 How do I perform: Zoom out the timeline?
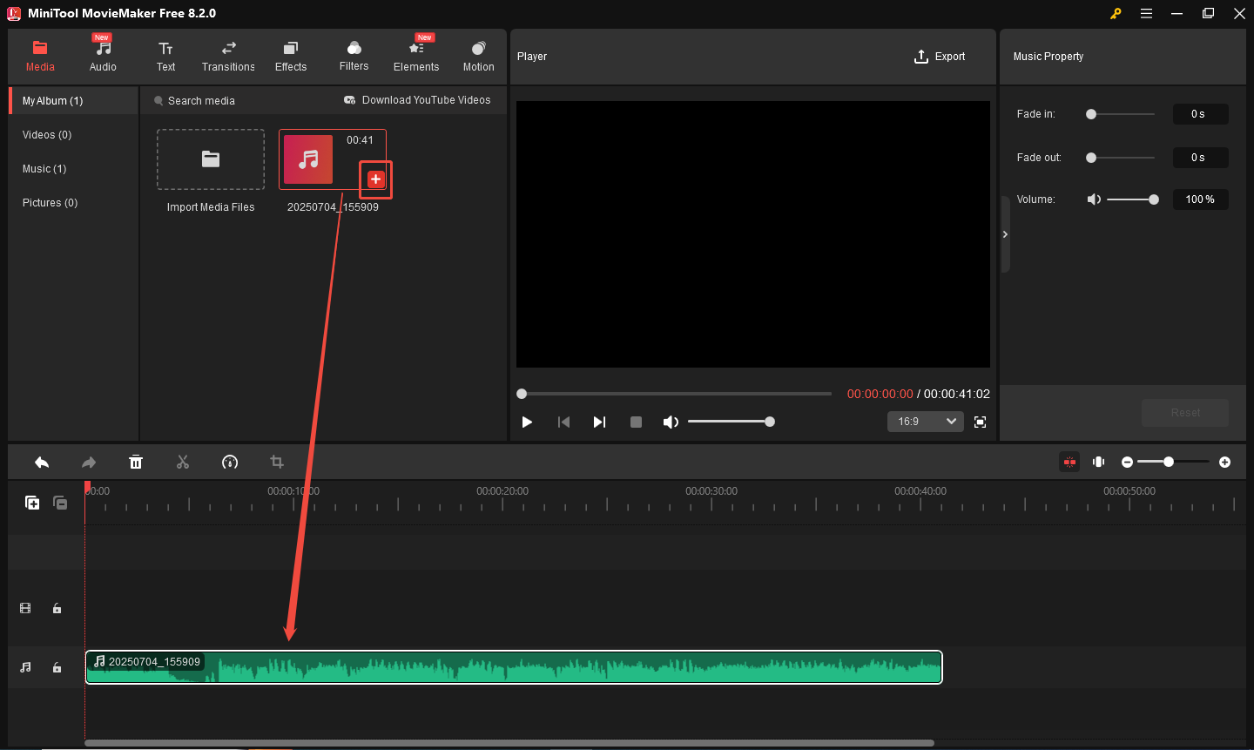pyautogui.click(x=1128, y=462)
